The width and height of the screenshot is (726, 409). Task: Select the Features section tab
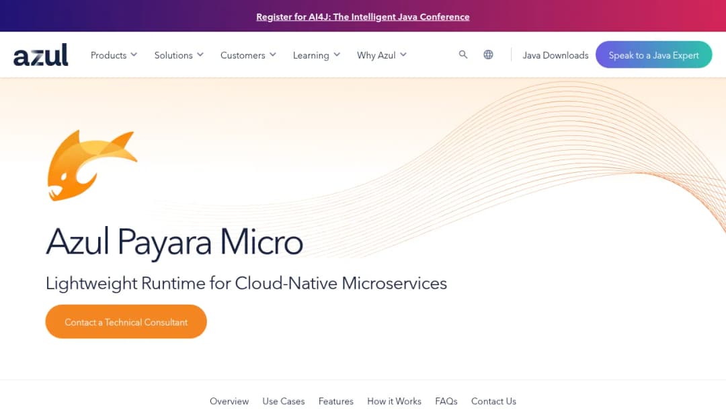pyautogui.click(x=335, y=401)
